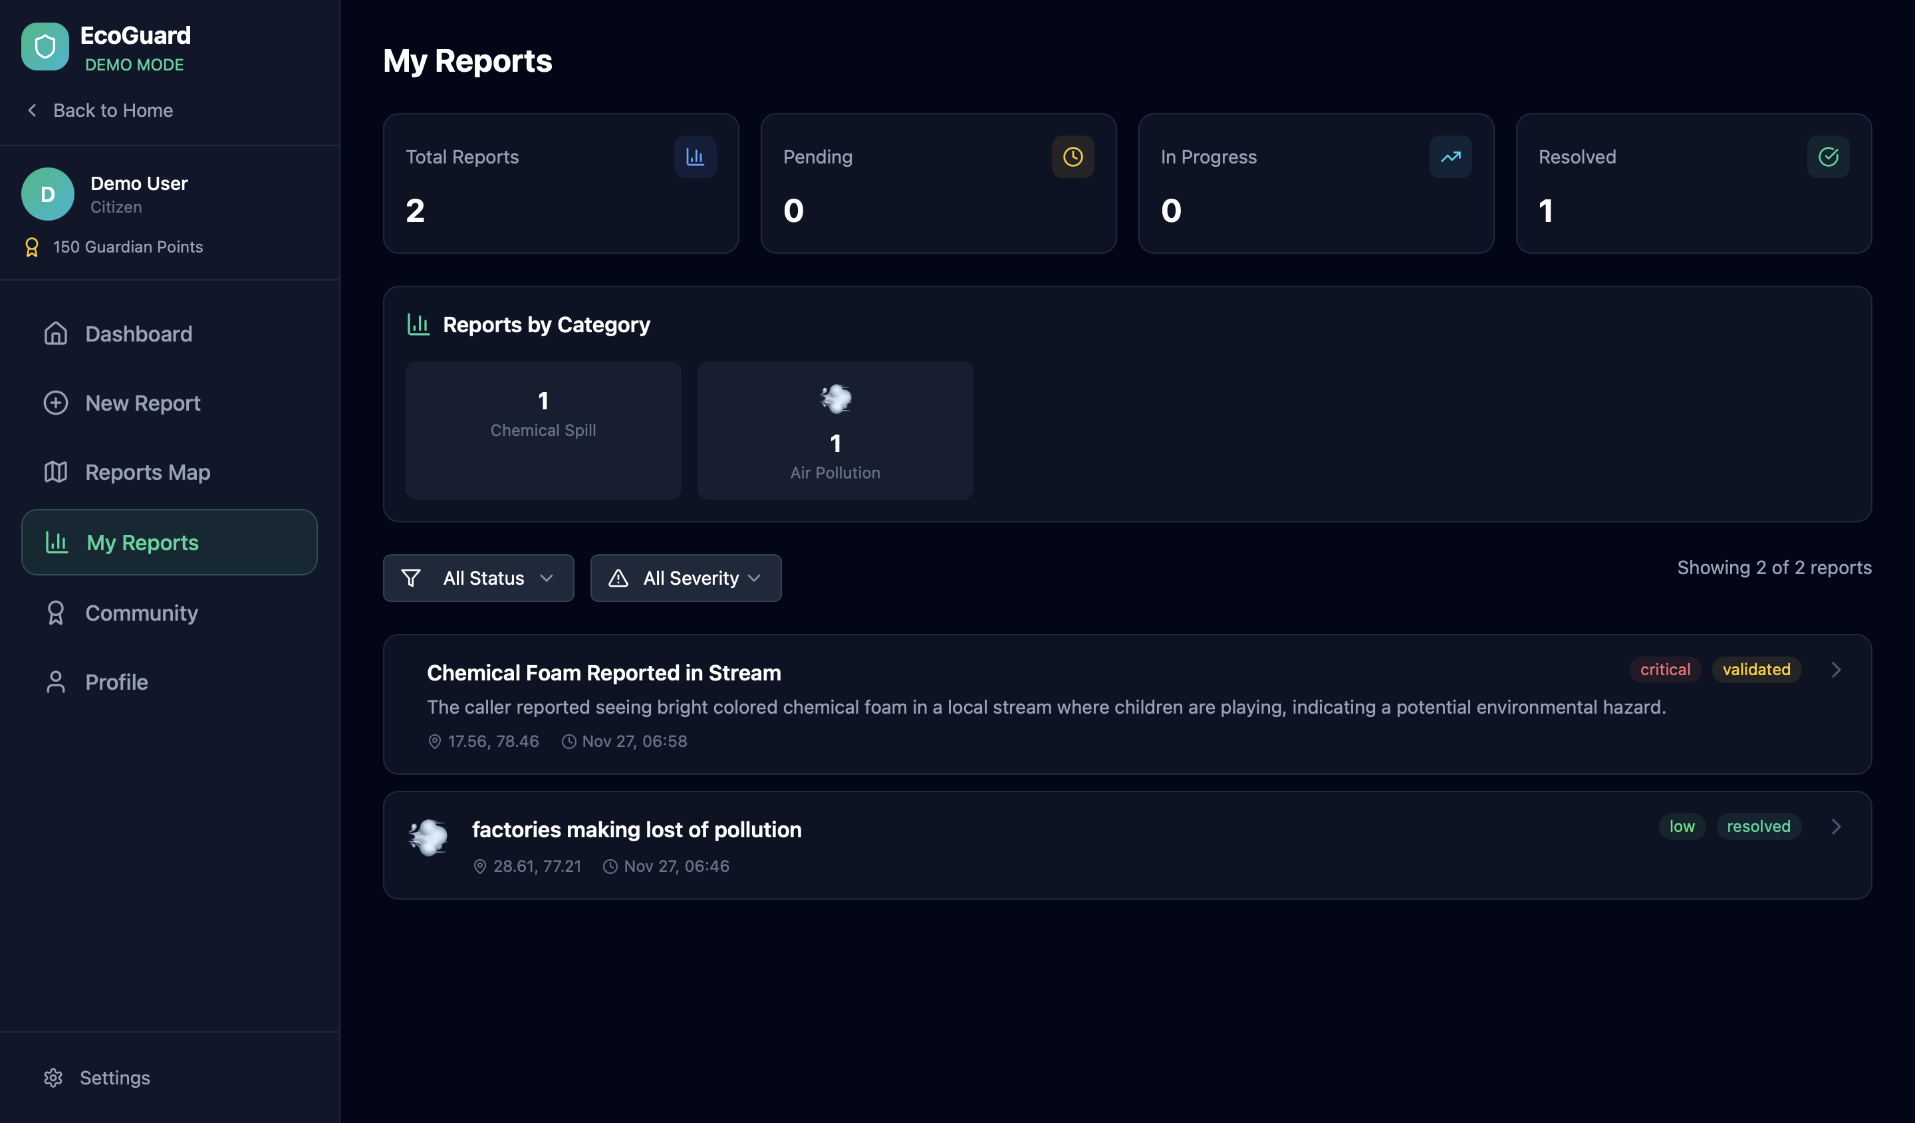The image size is (1915, 1123).
Task: Open the All Status filter dropdown
Action: [478, 578]
